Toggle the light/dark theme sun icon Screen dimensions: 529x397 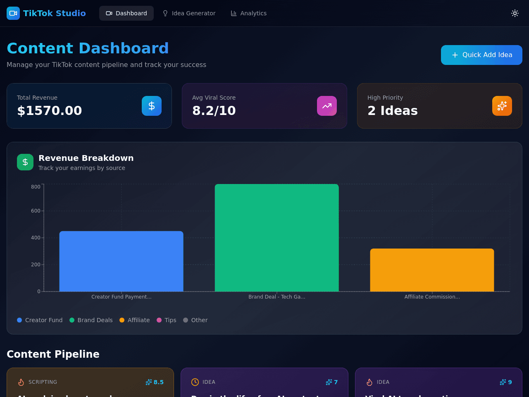click(515, 13)
